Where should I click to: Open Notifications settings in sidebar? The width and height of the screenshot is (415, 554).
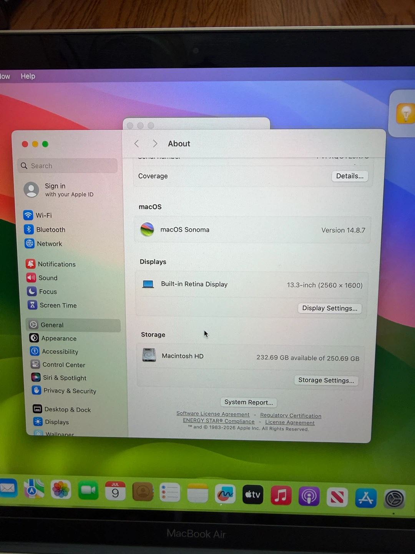click(x=51, y=264)
